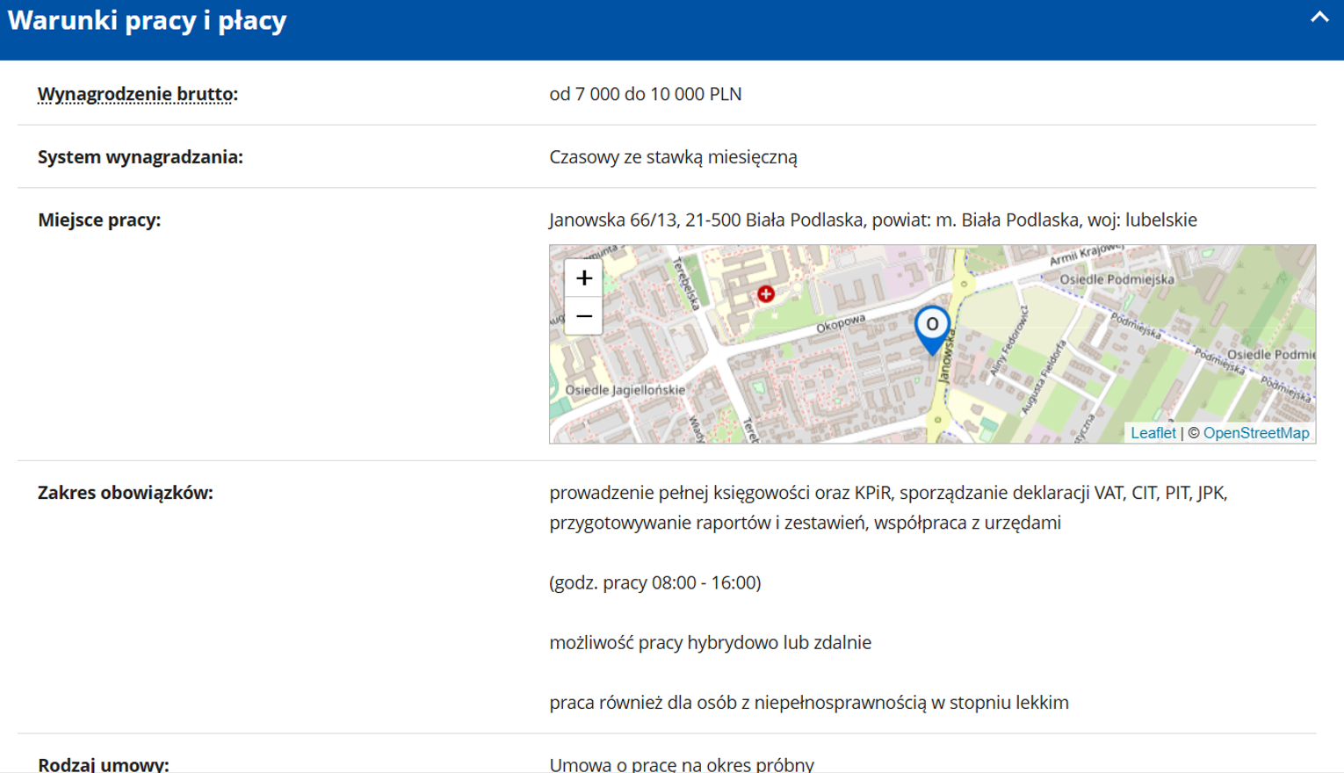Click the Miejsce pracy label
The height and width of the screenshot is (773, 1344).
pos(99,220)
